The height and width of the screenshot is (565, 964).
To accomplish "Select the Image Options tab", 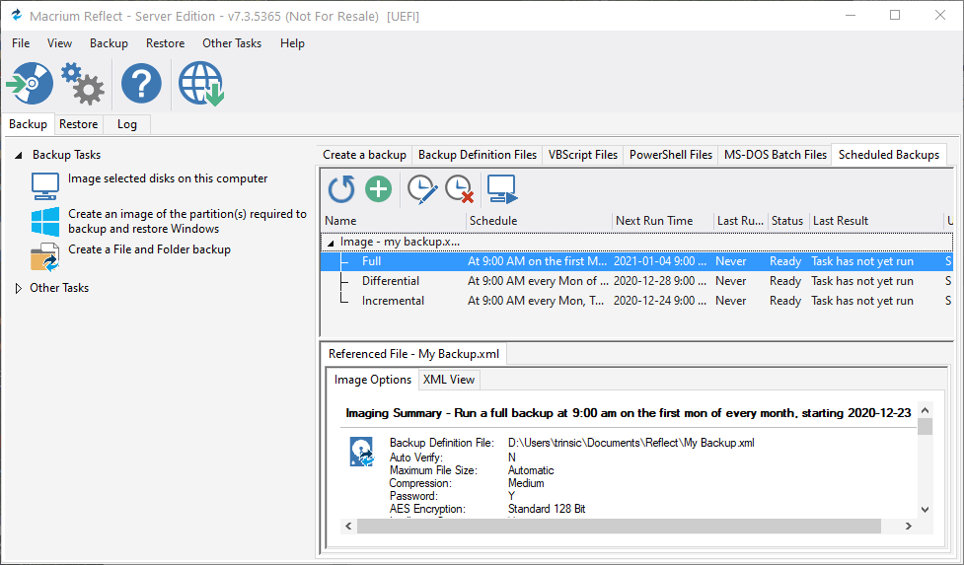I will point(373,380).
